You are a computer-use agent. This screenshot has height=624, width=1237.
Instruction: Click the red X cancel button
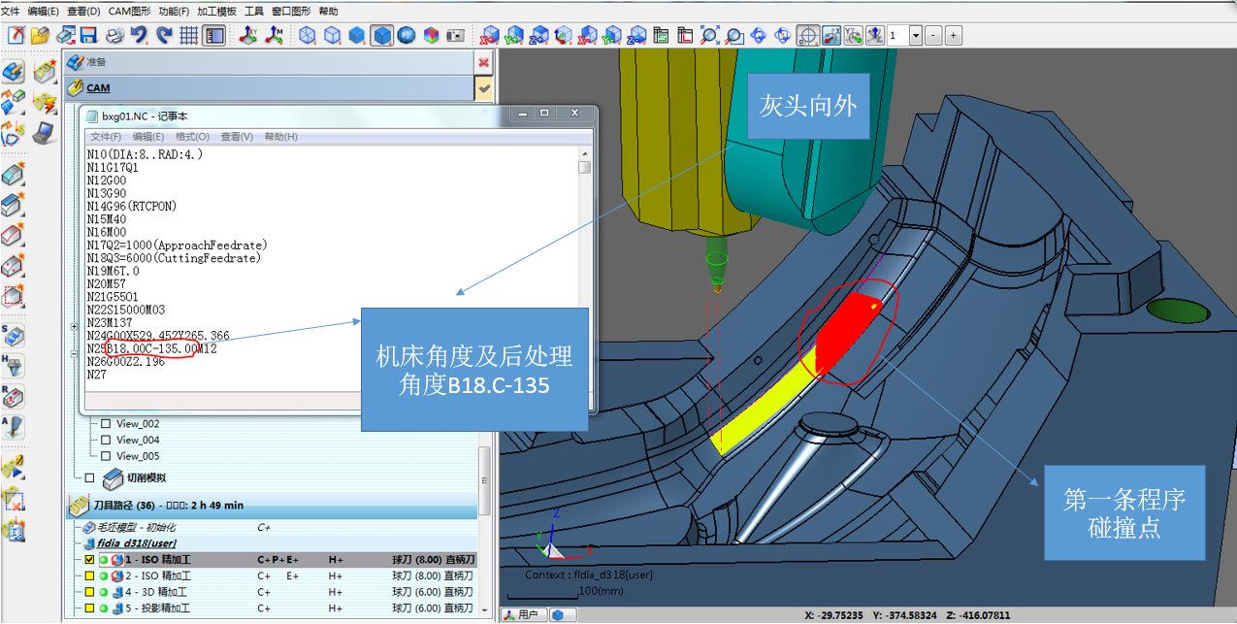[483, 62]
